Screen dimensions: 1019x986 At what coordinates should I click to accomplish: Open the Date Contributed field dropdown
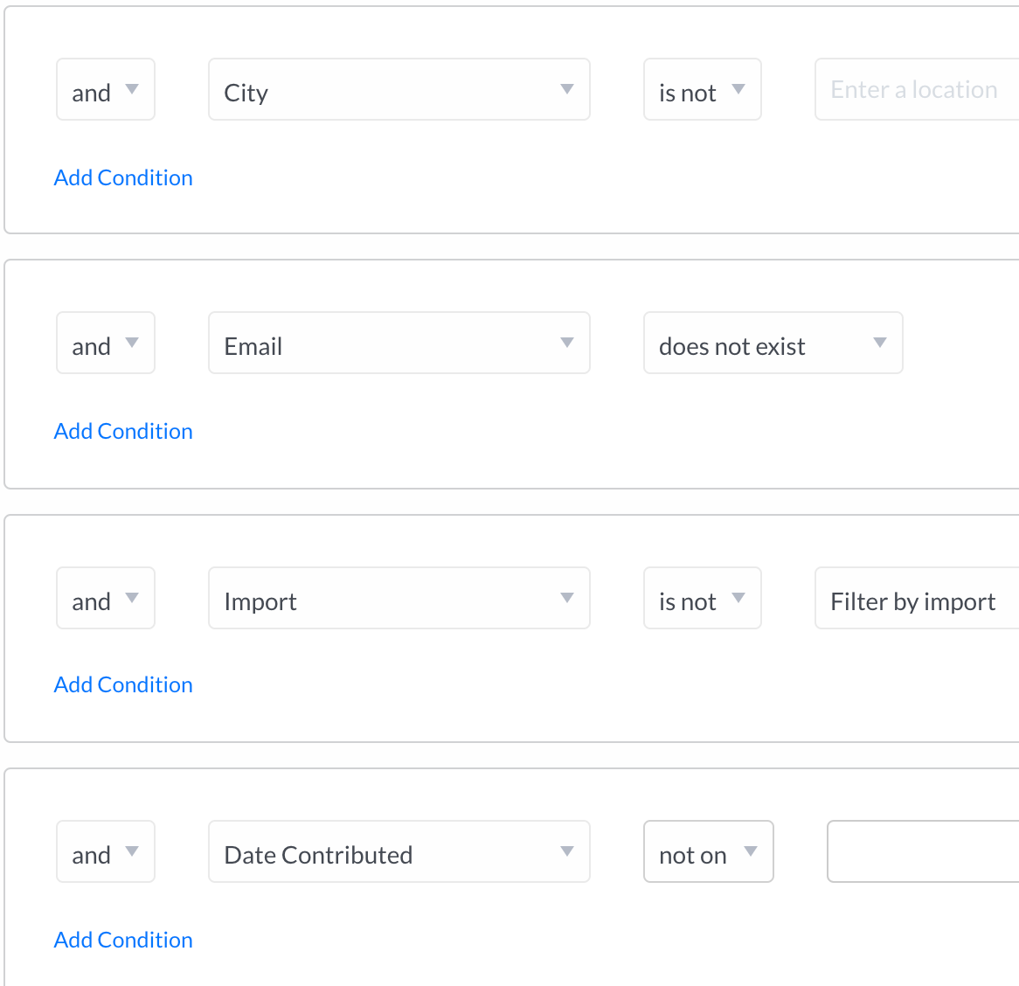tap(399, 851)
